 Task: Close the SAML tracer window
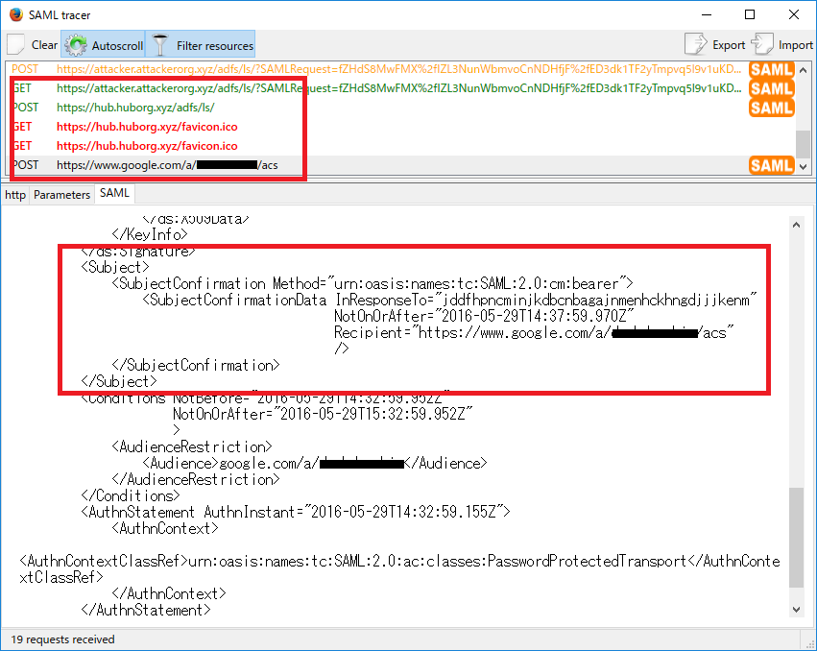794,14
